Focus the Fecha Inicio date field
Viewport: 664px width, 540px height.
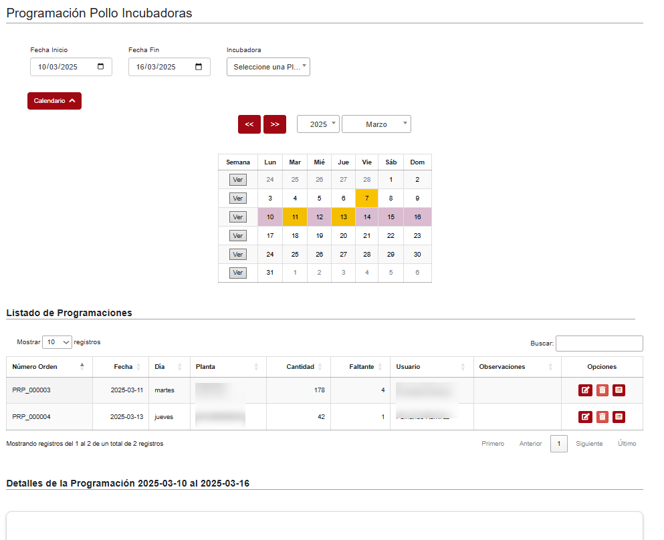(x=71, y=67)
